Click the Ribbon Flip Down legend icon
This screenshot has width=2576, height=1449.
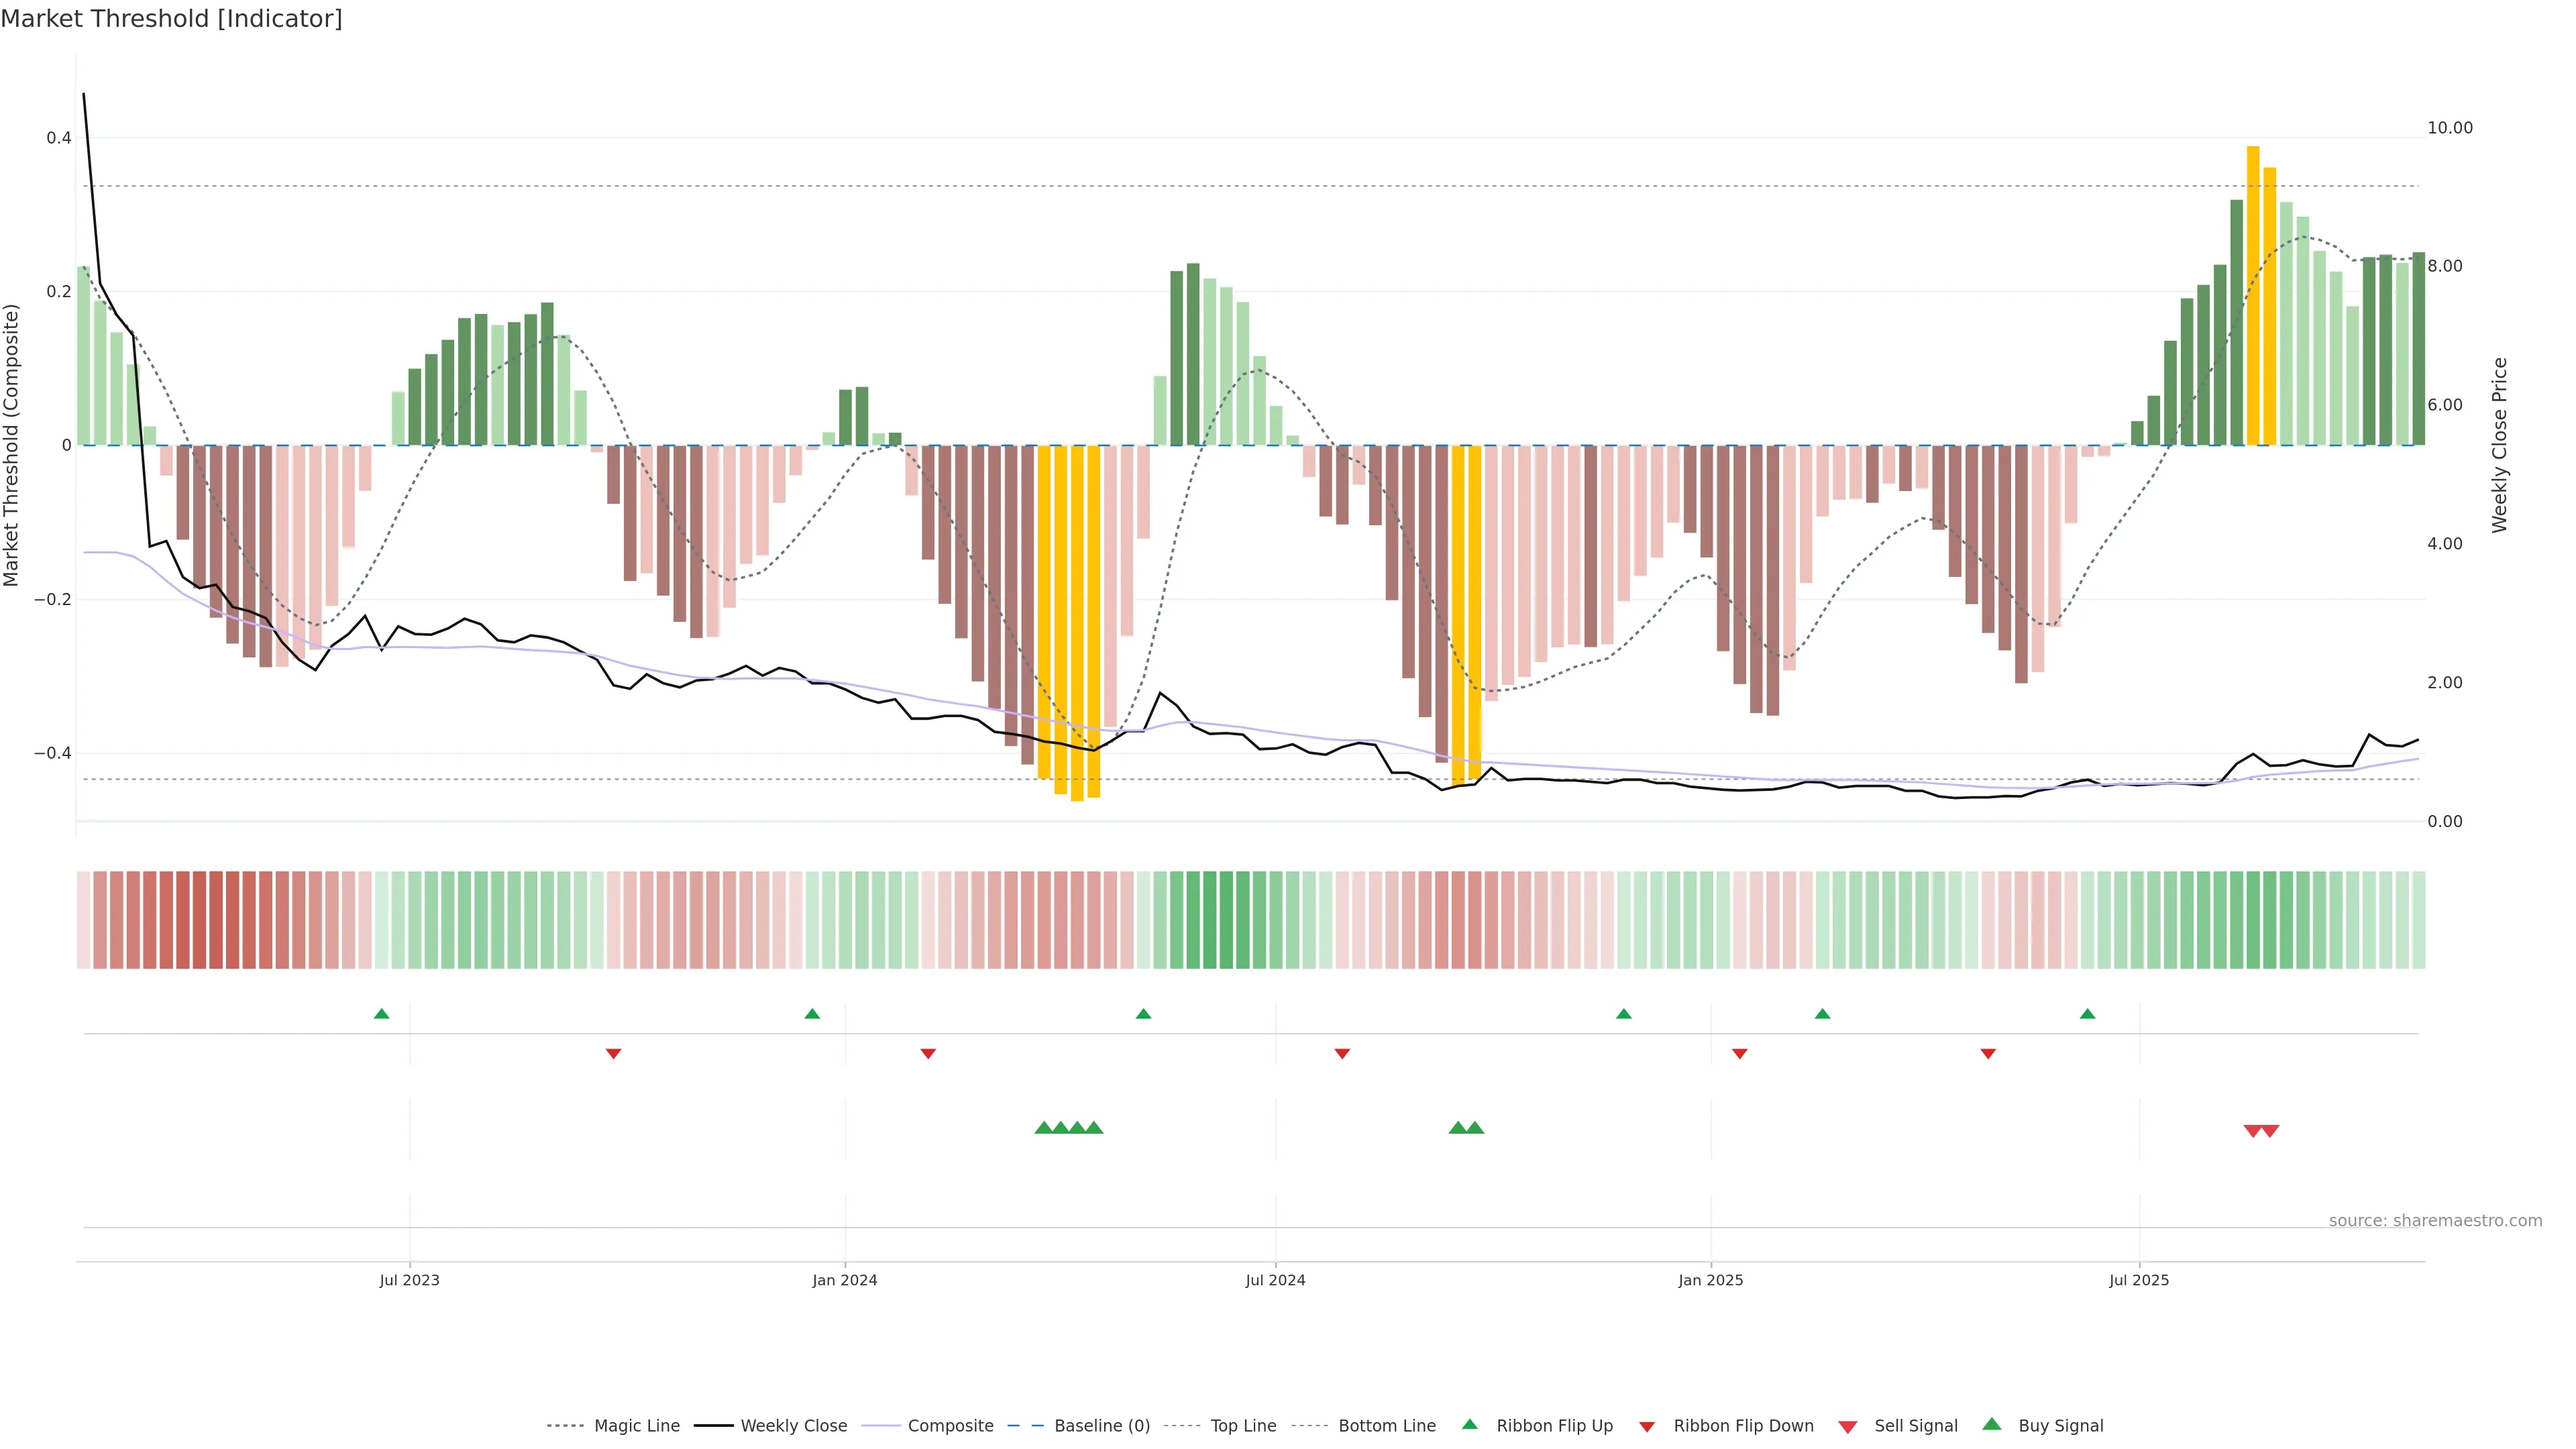[1646, 1427]
